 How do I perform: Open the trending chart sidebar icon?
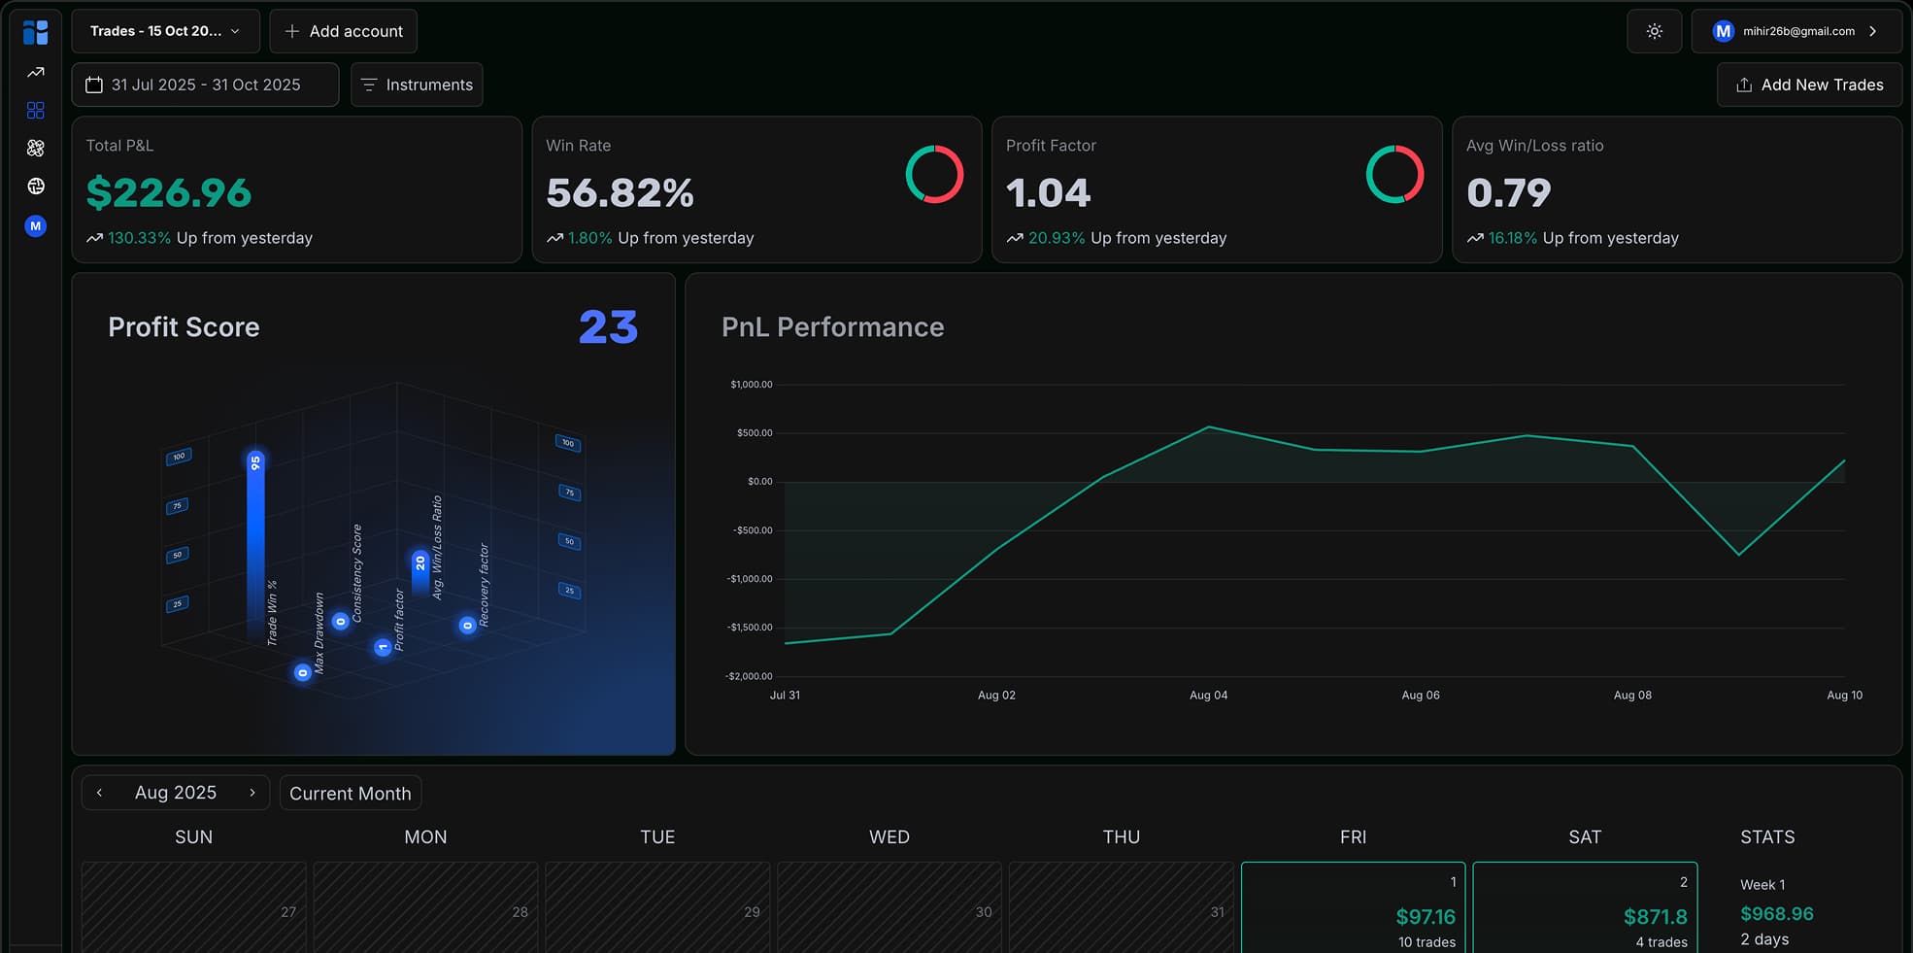click(36, 73)
